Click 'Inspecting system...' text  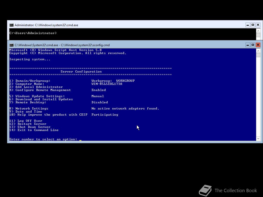pos(30,59)
